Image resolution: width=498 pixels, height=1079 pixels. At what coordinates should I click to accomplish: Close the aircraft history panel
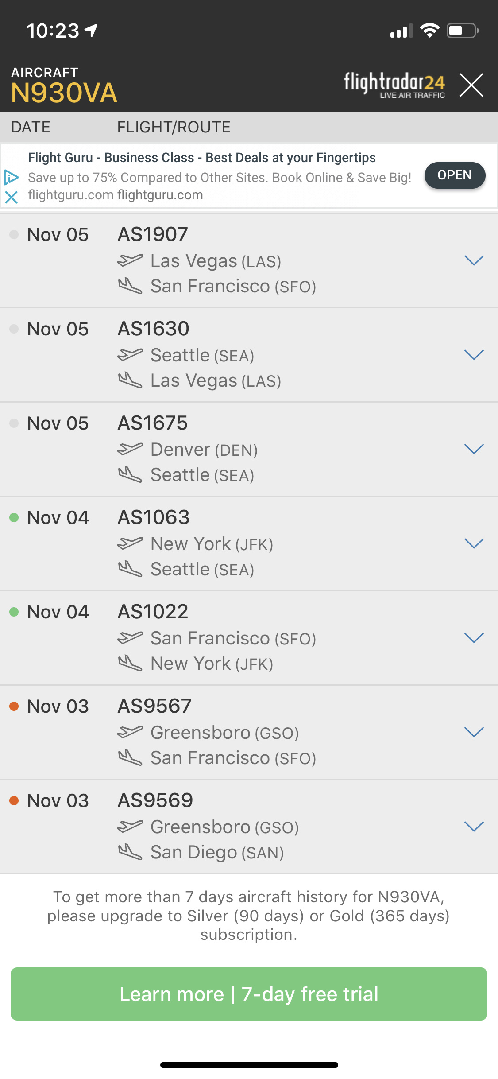(471, 85)
